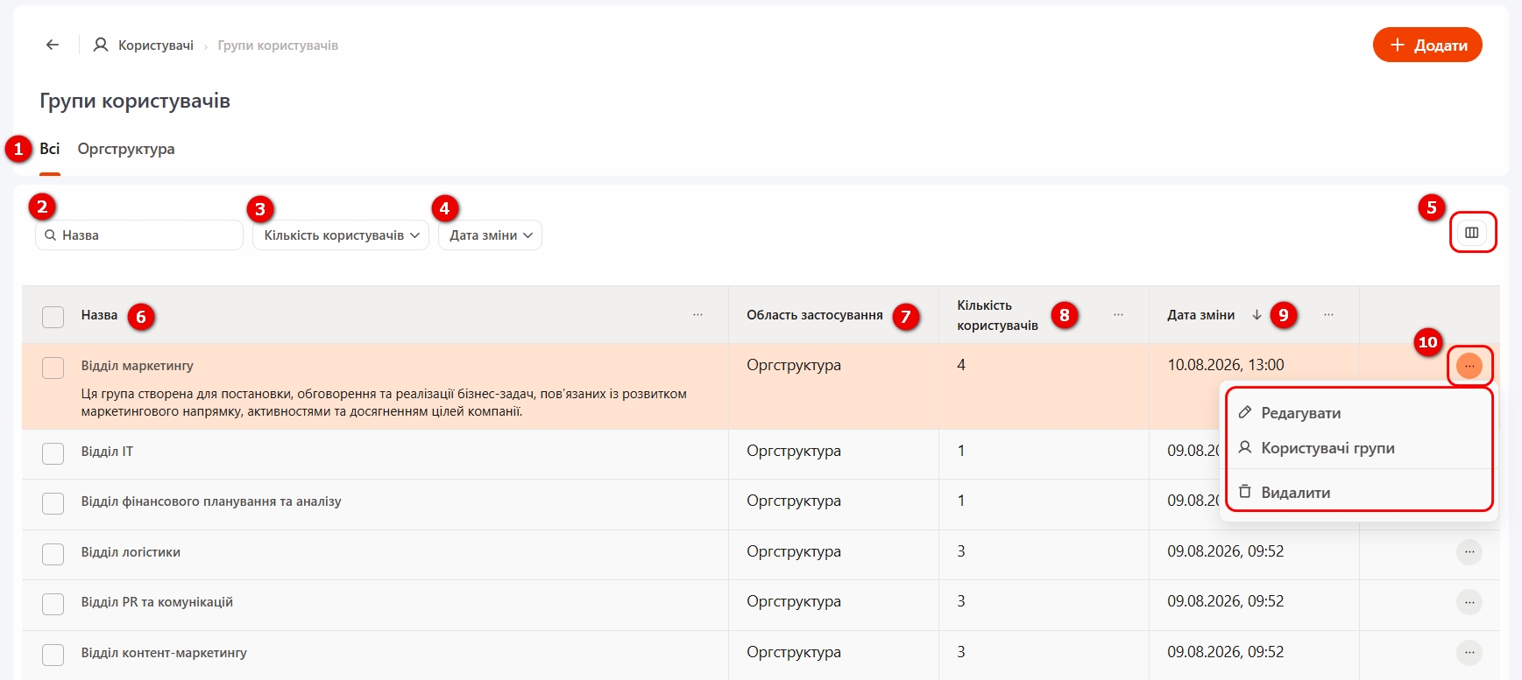Click date 10.08.2026, 13:00 cell
The image size is (1522, 680).
(1226, 365)
